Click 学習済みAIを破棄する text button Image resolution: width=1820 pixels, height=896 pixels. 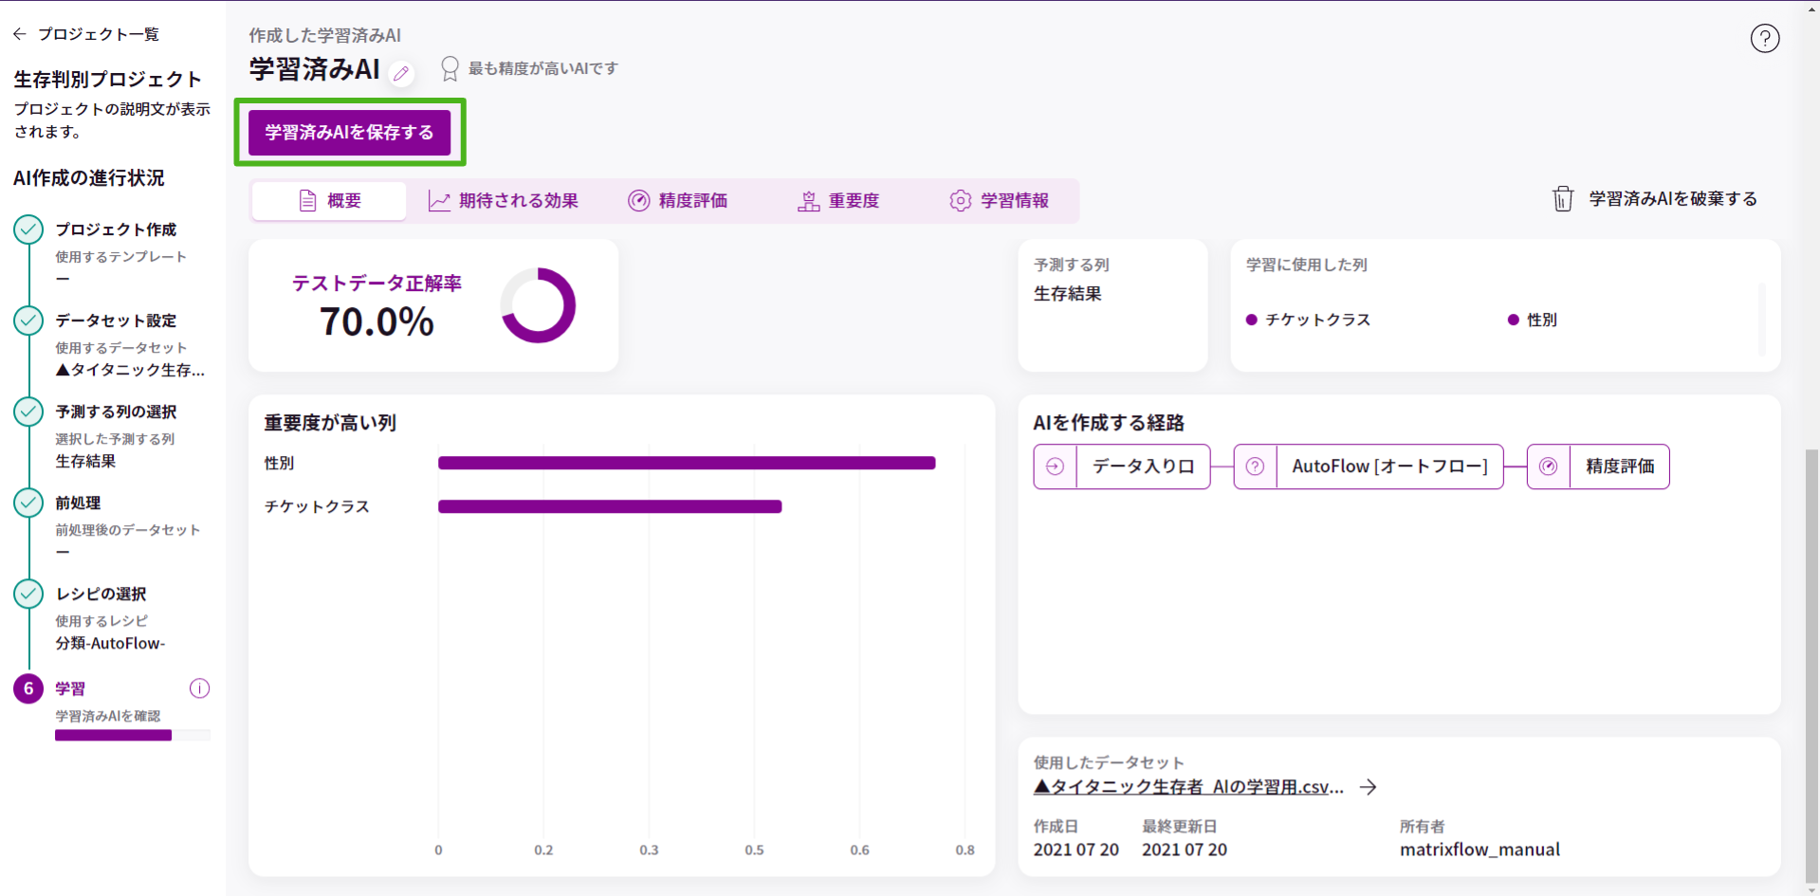(x=1673, y=199)
